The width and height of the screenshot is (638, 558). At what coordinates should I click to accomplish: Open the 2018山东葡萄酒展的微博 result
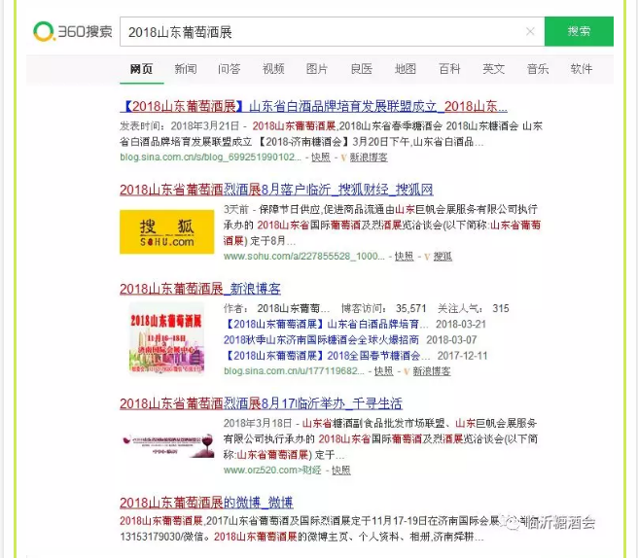tap(206, 503)
